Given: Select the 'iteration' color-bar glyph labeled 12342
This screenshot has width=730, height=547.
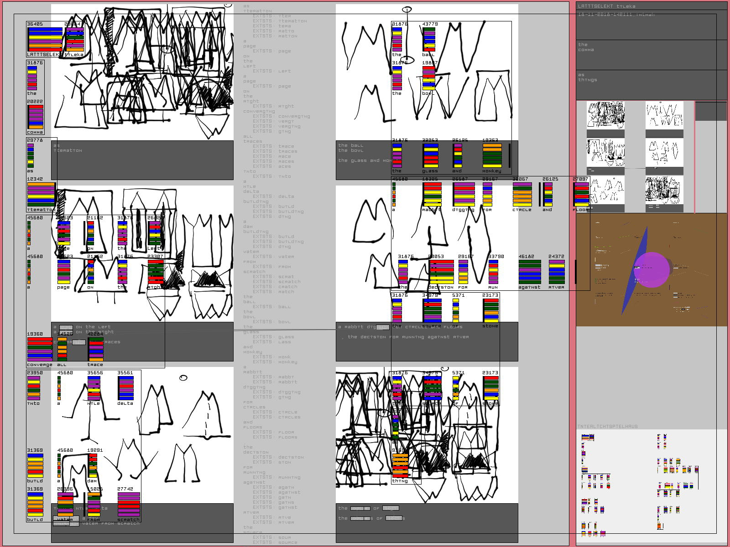Looking at the screenshot, I should 41,194.
